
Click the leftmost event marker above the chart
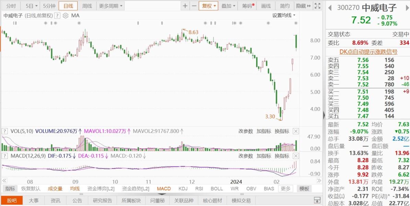point(15,23)
